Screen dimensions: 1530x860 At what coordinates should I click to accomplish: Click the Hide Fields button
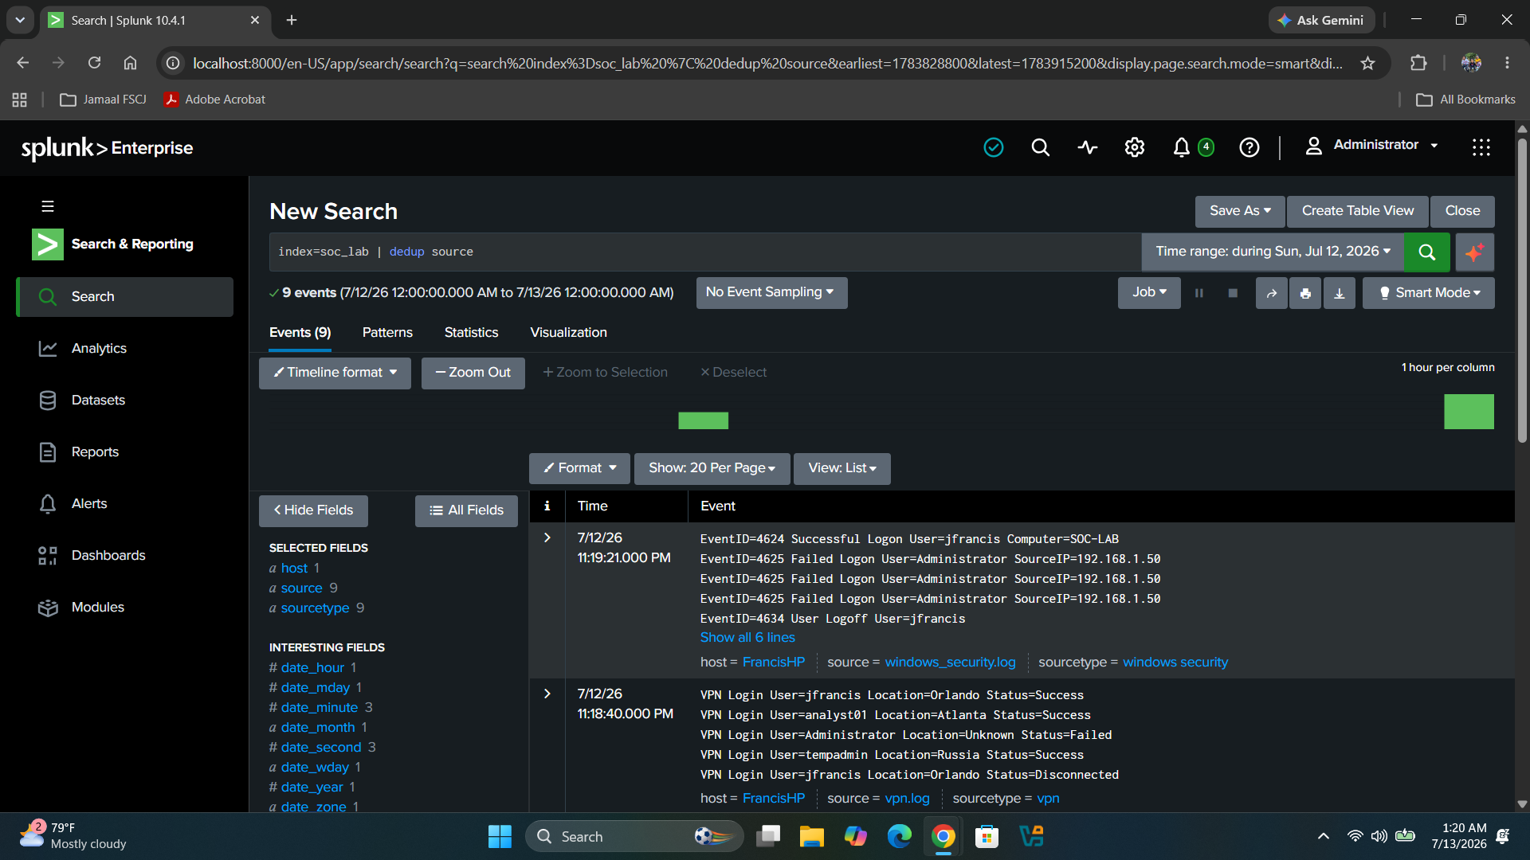(x=313, y=510)
